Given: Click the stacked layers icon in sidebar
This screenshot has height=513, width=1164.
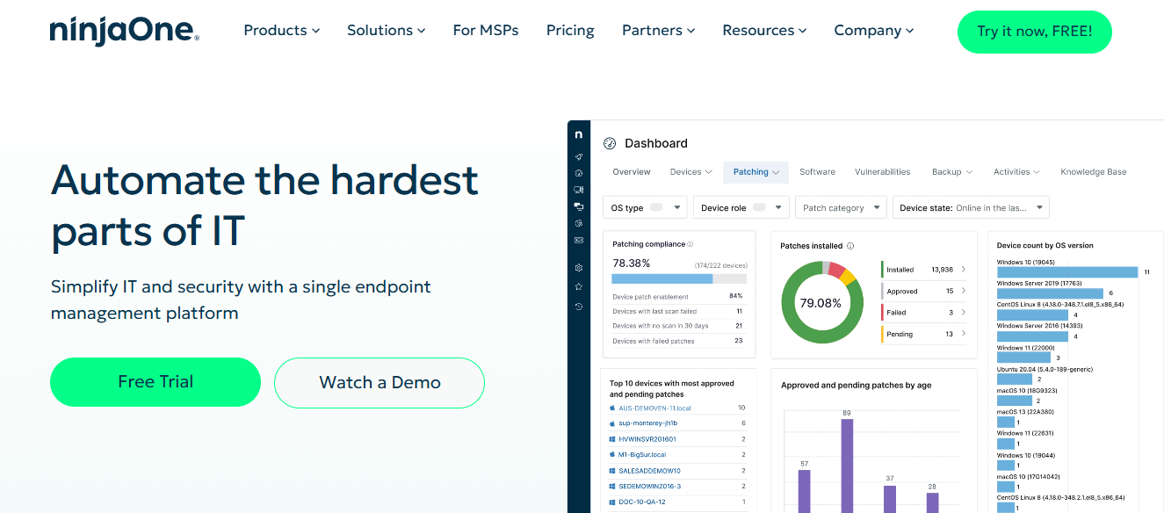Looking at the screenshot, I should (578, 207).
